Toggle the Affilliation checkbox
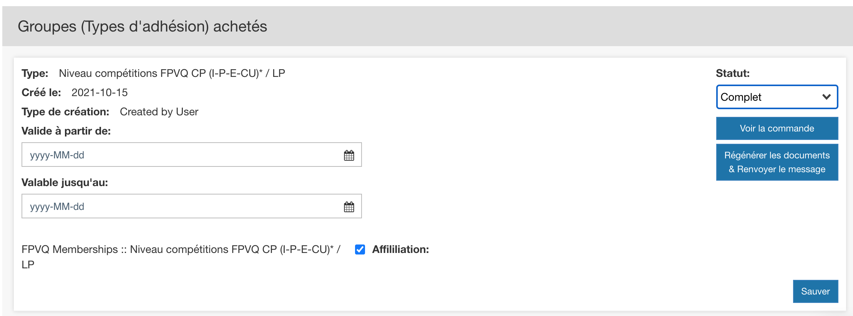 point(360,249)
